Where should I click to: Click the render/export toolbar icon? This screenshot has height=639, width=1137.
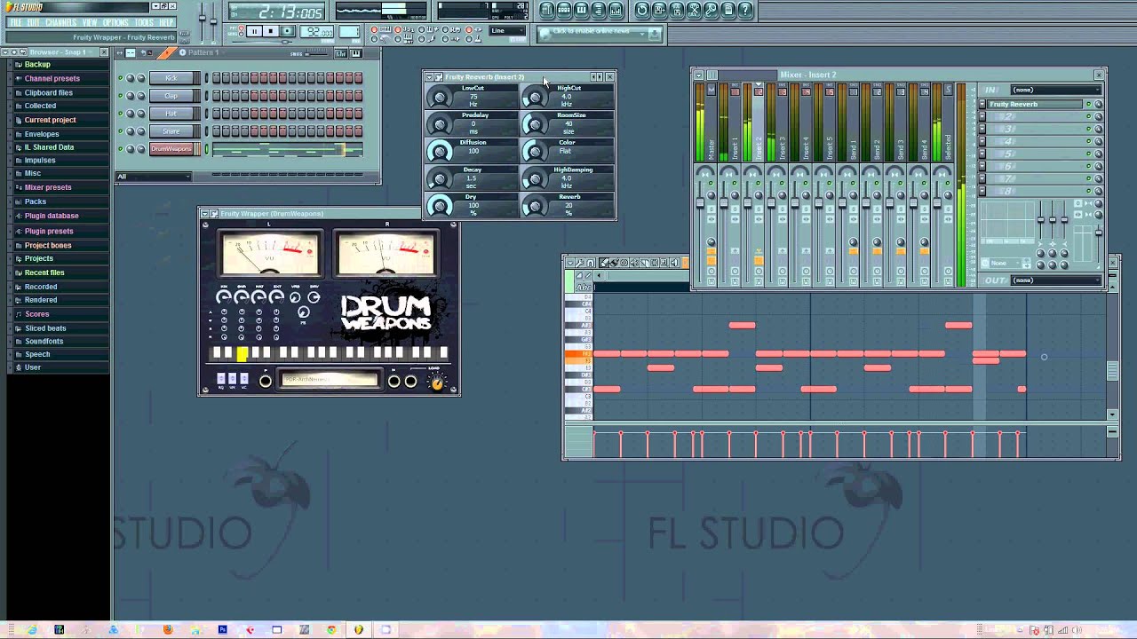point(676,10)
